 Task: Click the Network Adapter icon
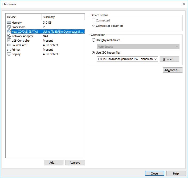[9, 36]
